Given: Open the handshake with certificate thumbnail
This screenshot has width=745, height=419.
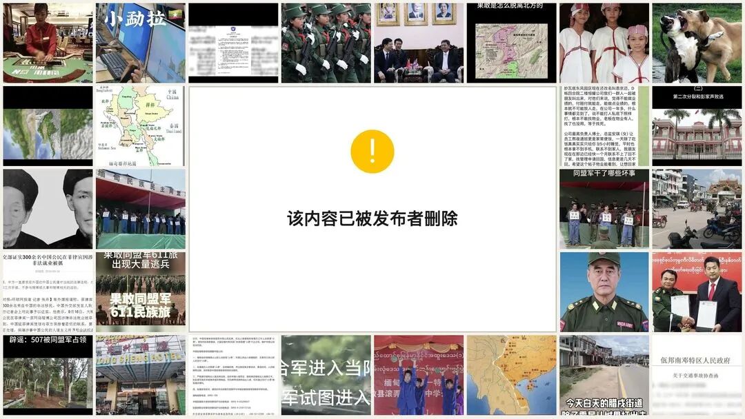Looking at the screenshot, I should 697,292.
